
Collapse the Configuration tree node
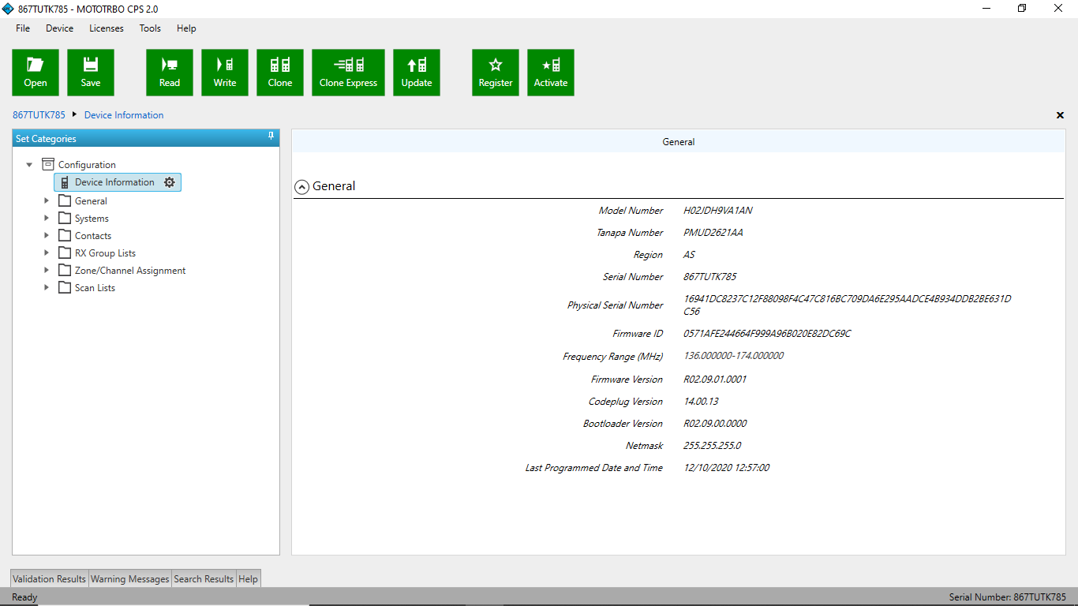click(29, 165)
